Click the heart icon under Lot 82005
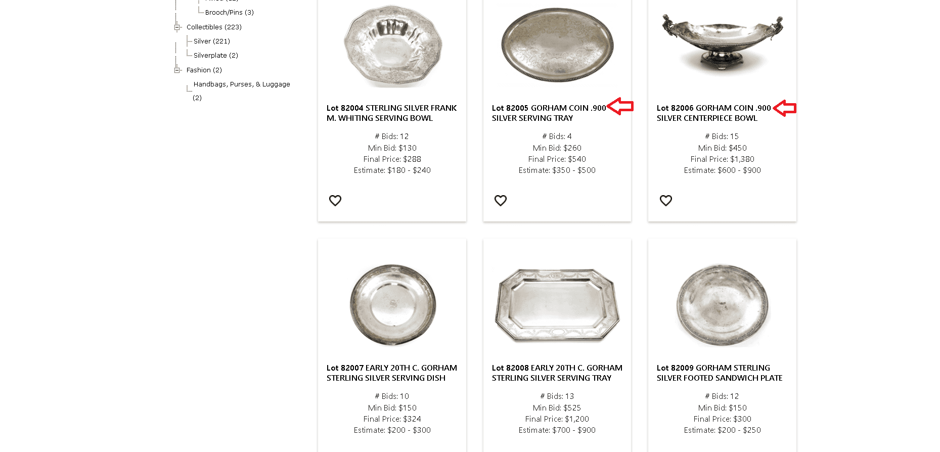 [501, 201]
